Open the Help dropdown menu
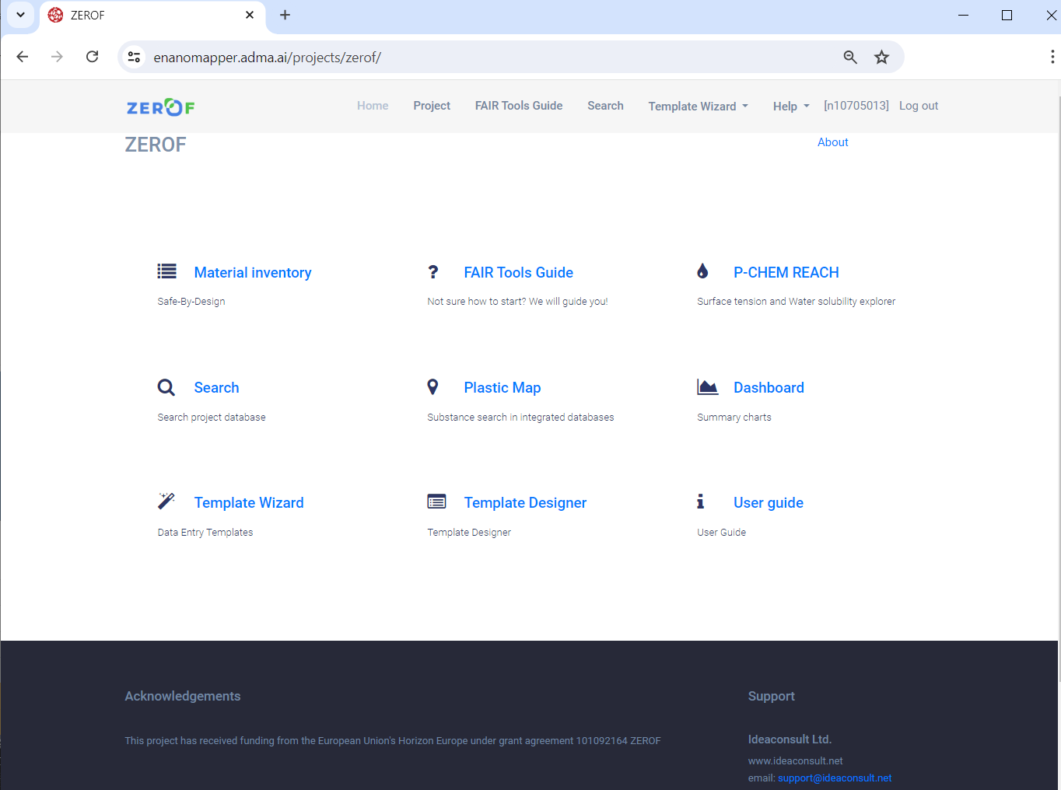Image resolution: width=1061 pixels, height=790 pixels. tap(791, 107)
